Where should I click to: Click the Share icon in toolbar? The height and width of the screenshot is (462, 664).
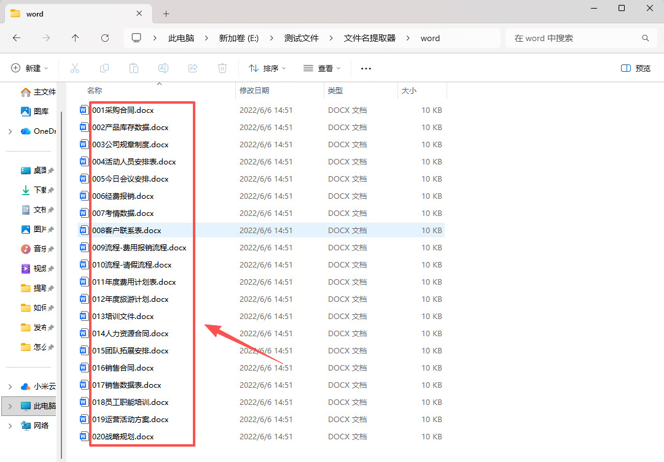pyautogui.click(x=193, y=68)
